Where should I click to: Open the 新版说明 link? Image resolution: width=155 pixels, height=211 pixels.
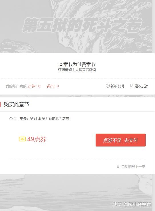(117, 86)
